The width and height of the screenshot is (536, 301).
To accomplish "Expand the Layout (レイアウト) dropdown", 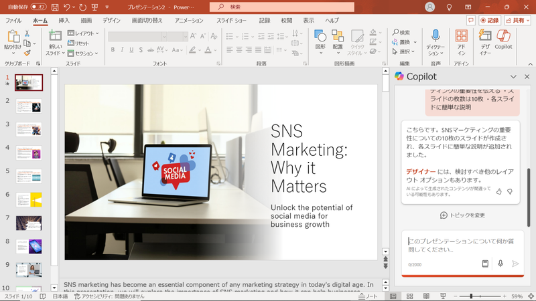I will 84,33.
